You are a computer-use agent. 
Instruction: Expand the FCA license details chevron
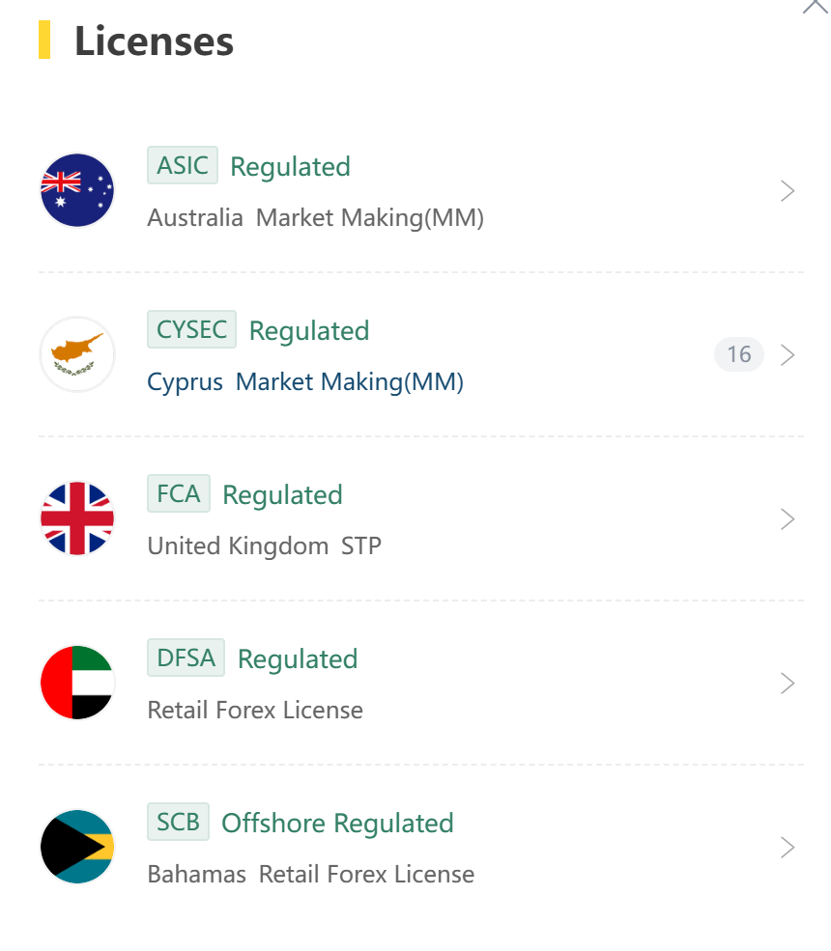(x=788, y=519)
